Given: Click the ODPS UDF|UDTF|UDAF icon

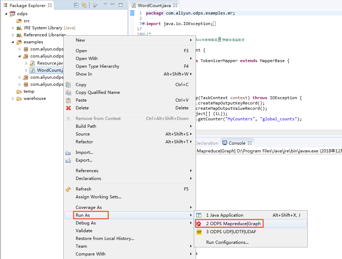Looking at the screenshot, I should coord(199,232).
